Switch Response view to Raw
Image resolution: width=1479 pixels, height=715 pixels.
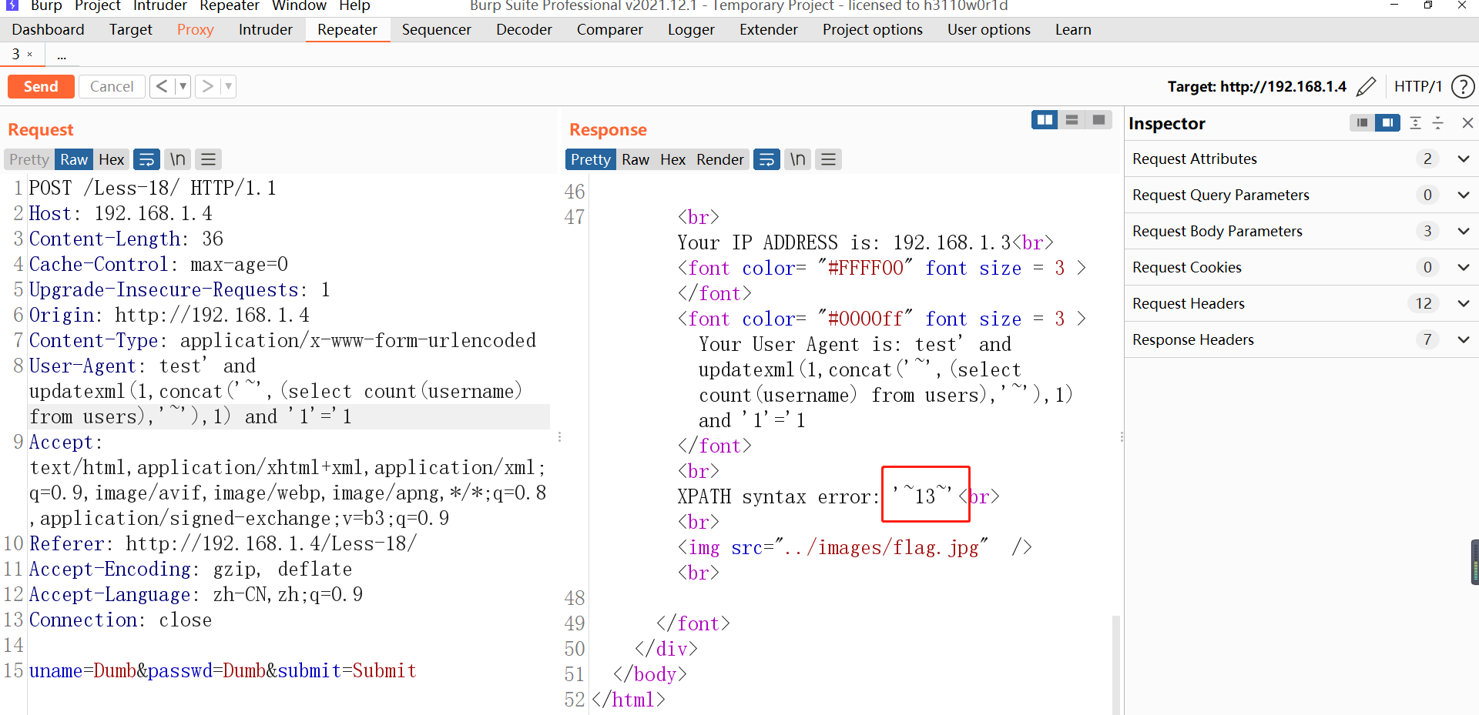click(636, 159)
